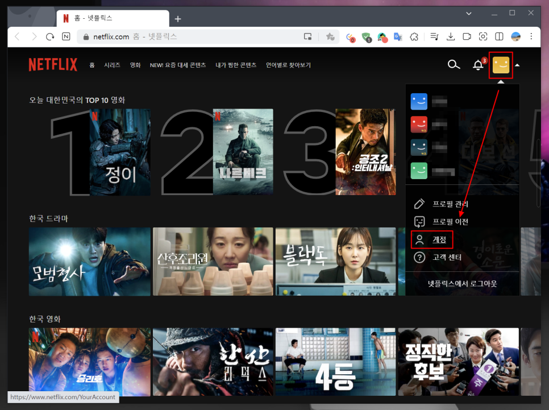Viewport: 549px width, 410px height.
Task: Open the 정직한 후보 movie thumbnail
Action: point(458,362)
